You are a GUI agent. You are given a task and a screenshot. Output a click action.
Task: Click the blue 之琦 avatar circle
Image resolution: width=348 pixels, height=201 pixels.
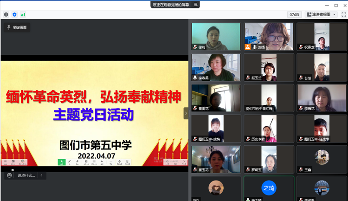coord(269,188)
